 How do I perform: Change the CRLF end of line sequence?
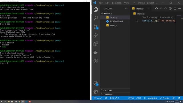pyautogui.click(x=139, y=98)
